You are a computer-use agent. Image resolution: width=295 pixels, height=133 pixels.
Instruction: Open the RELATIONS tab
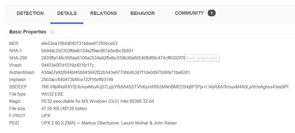pos(103,13)
